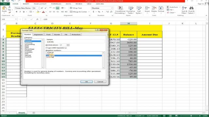Toggle Use 1000 Separator checkbox
The height and width of the screenshot is (117, 209).
47,48
